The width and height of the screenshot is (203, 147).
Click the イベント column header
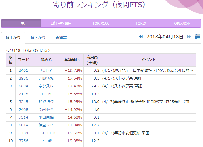tap(149, 60)
